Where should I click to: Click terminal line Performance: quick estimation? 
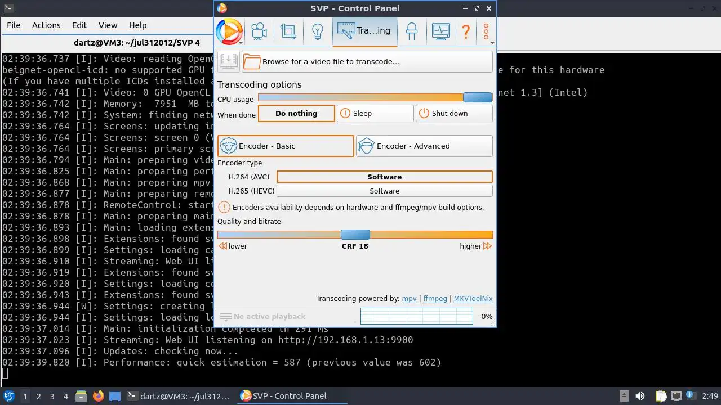click(x=222, y=362)
